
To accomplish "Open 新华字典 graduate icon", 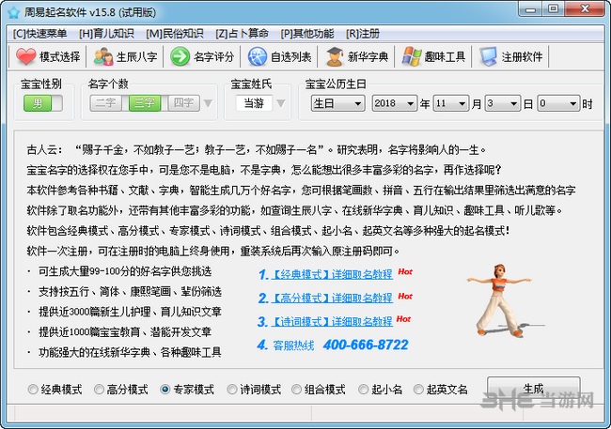I will pyautogui.click(x=335, y=57).
